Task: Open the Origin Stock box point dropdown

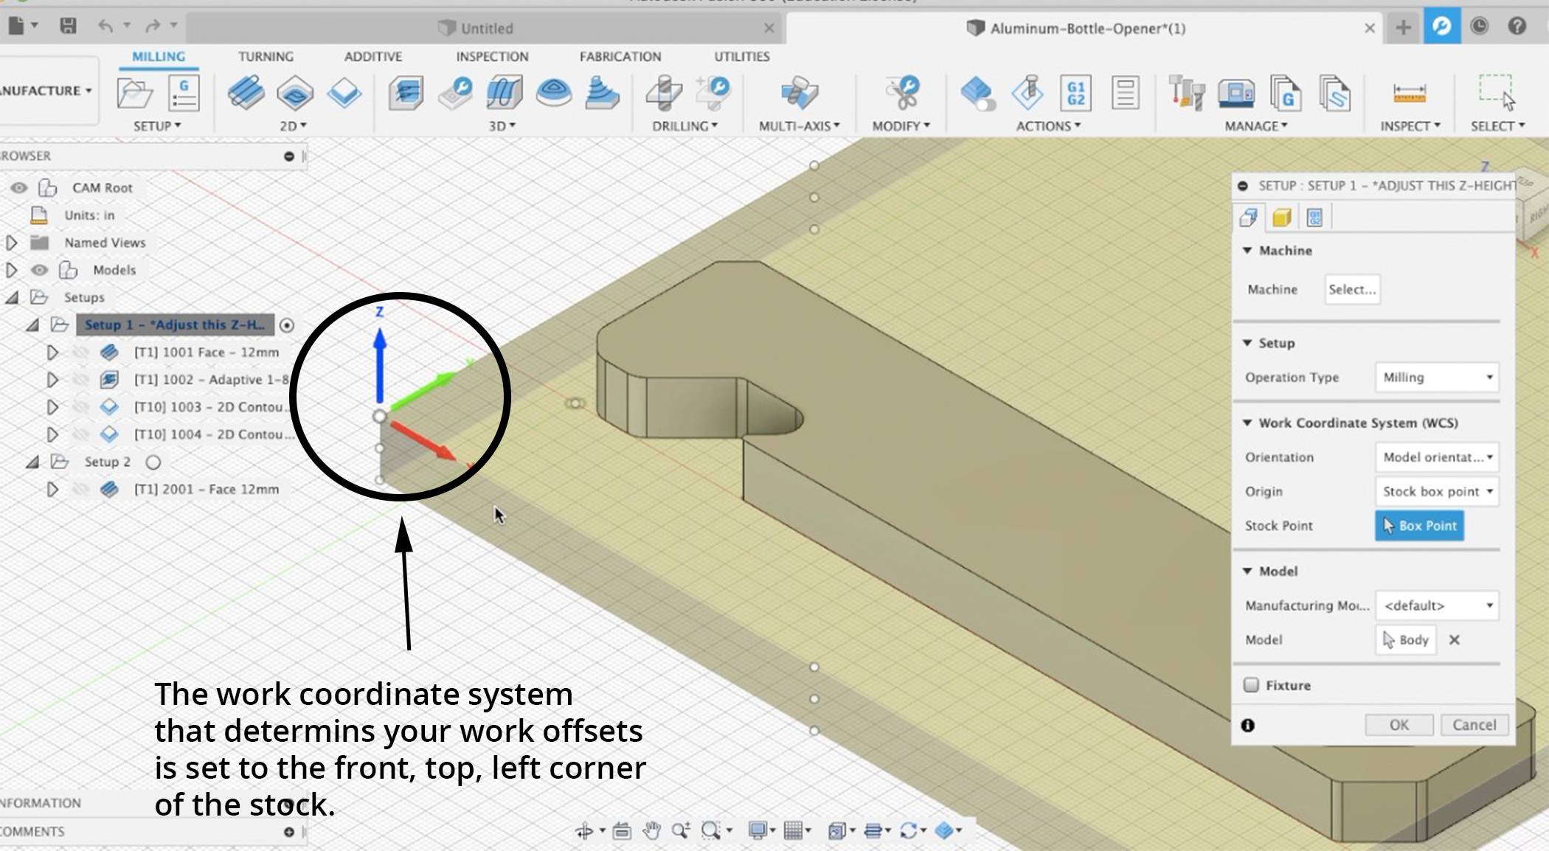Action: pos(1437,491)
